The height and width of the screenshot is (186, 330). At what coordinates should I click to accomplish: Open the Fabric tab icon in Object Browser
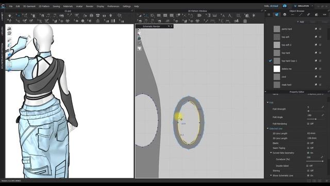[x=277, y=14]
